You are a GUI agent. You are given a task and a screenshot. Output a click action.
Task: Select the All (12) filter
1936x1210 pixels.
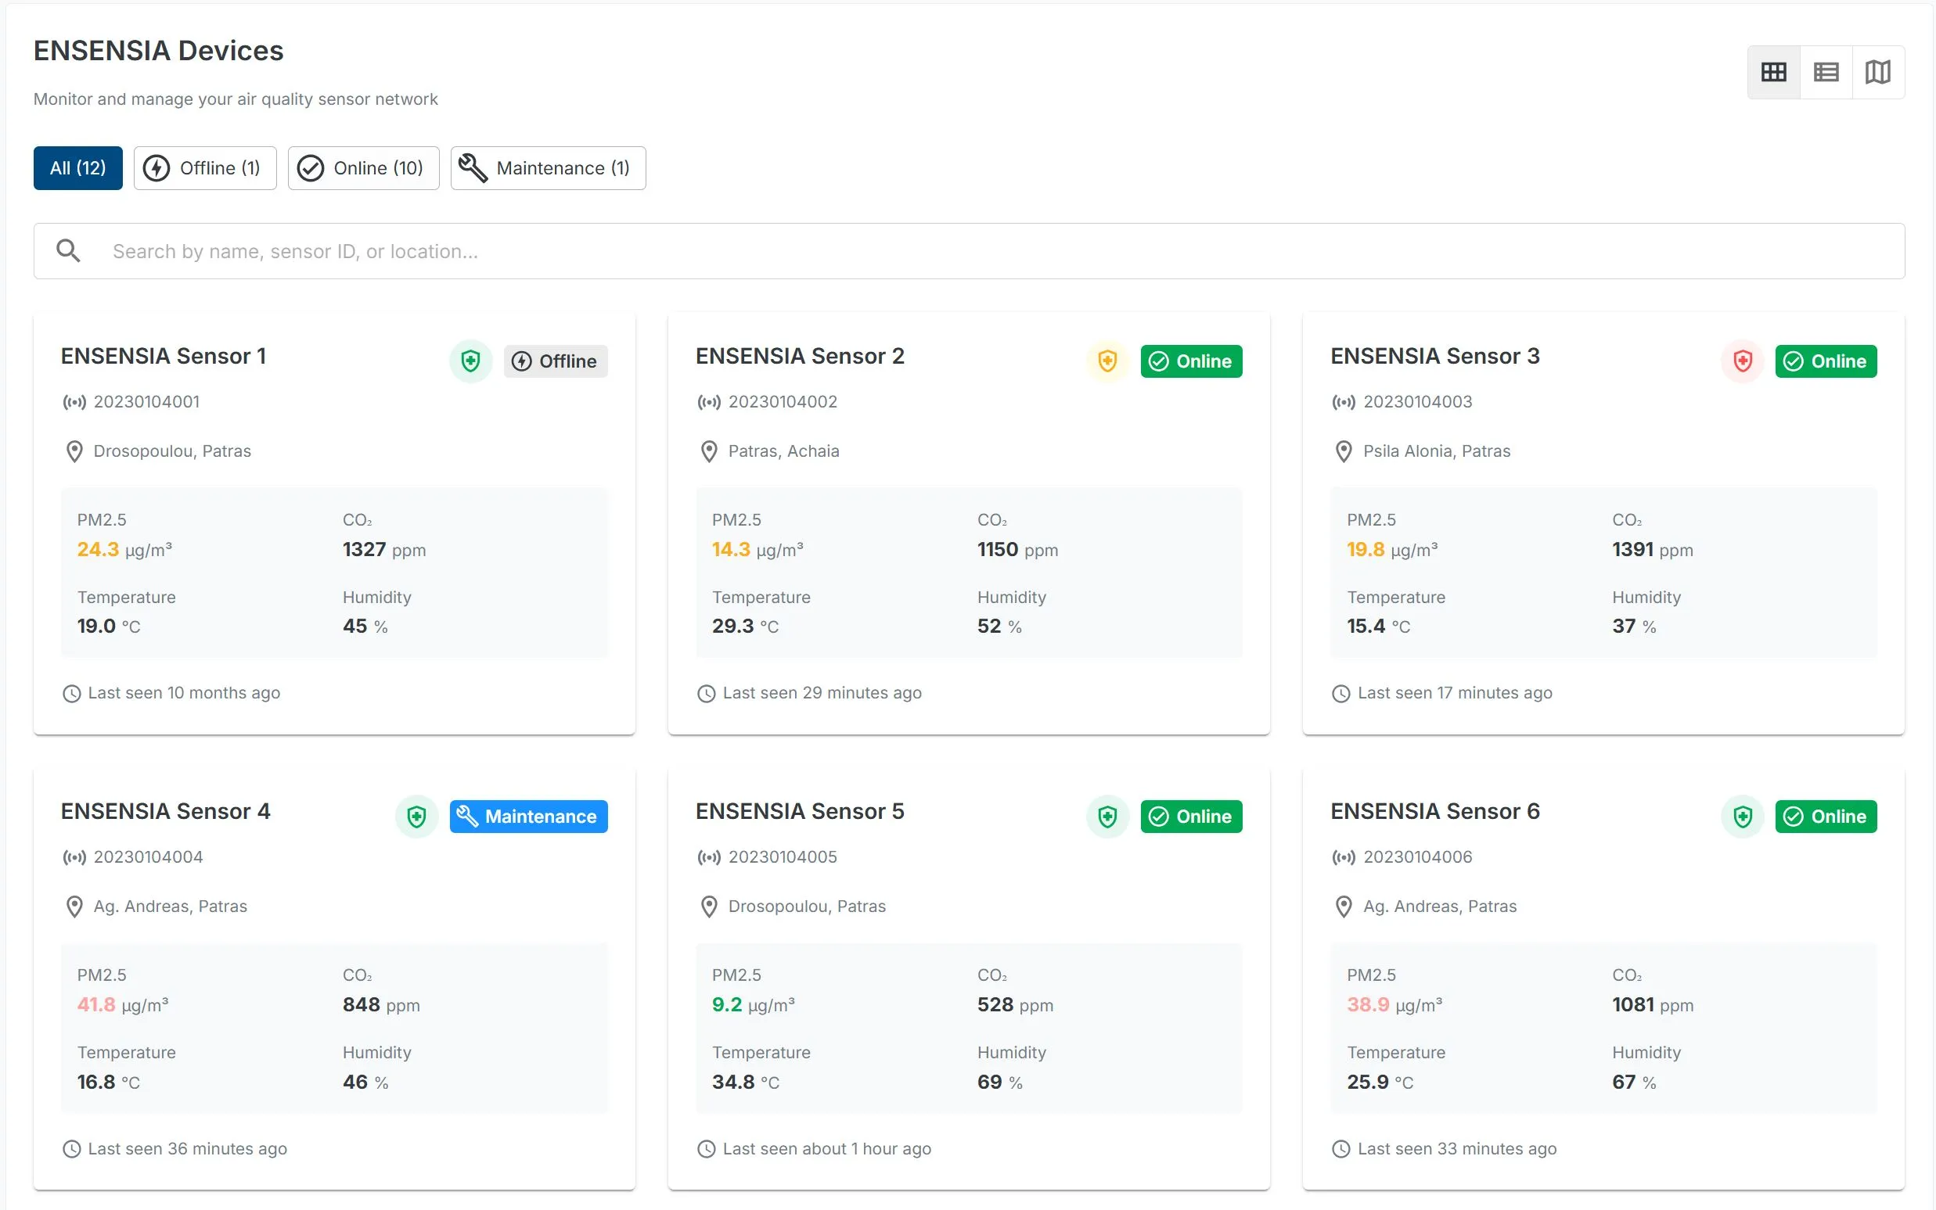pyautogui.click(x=77, y=168)
